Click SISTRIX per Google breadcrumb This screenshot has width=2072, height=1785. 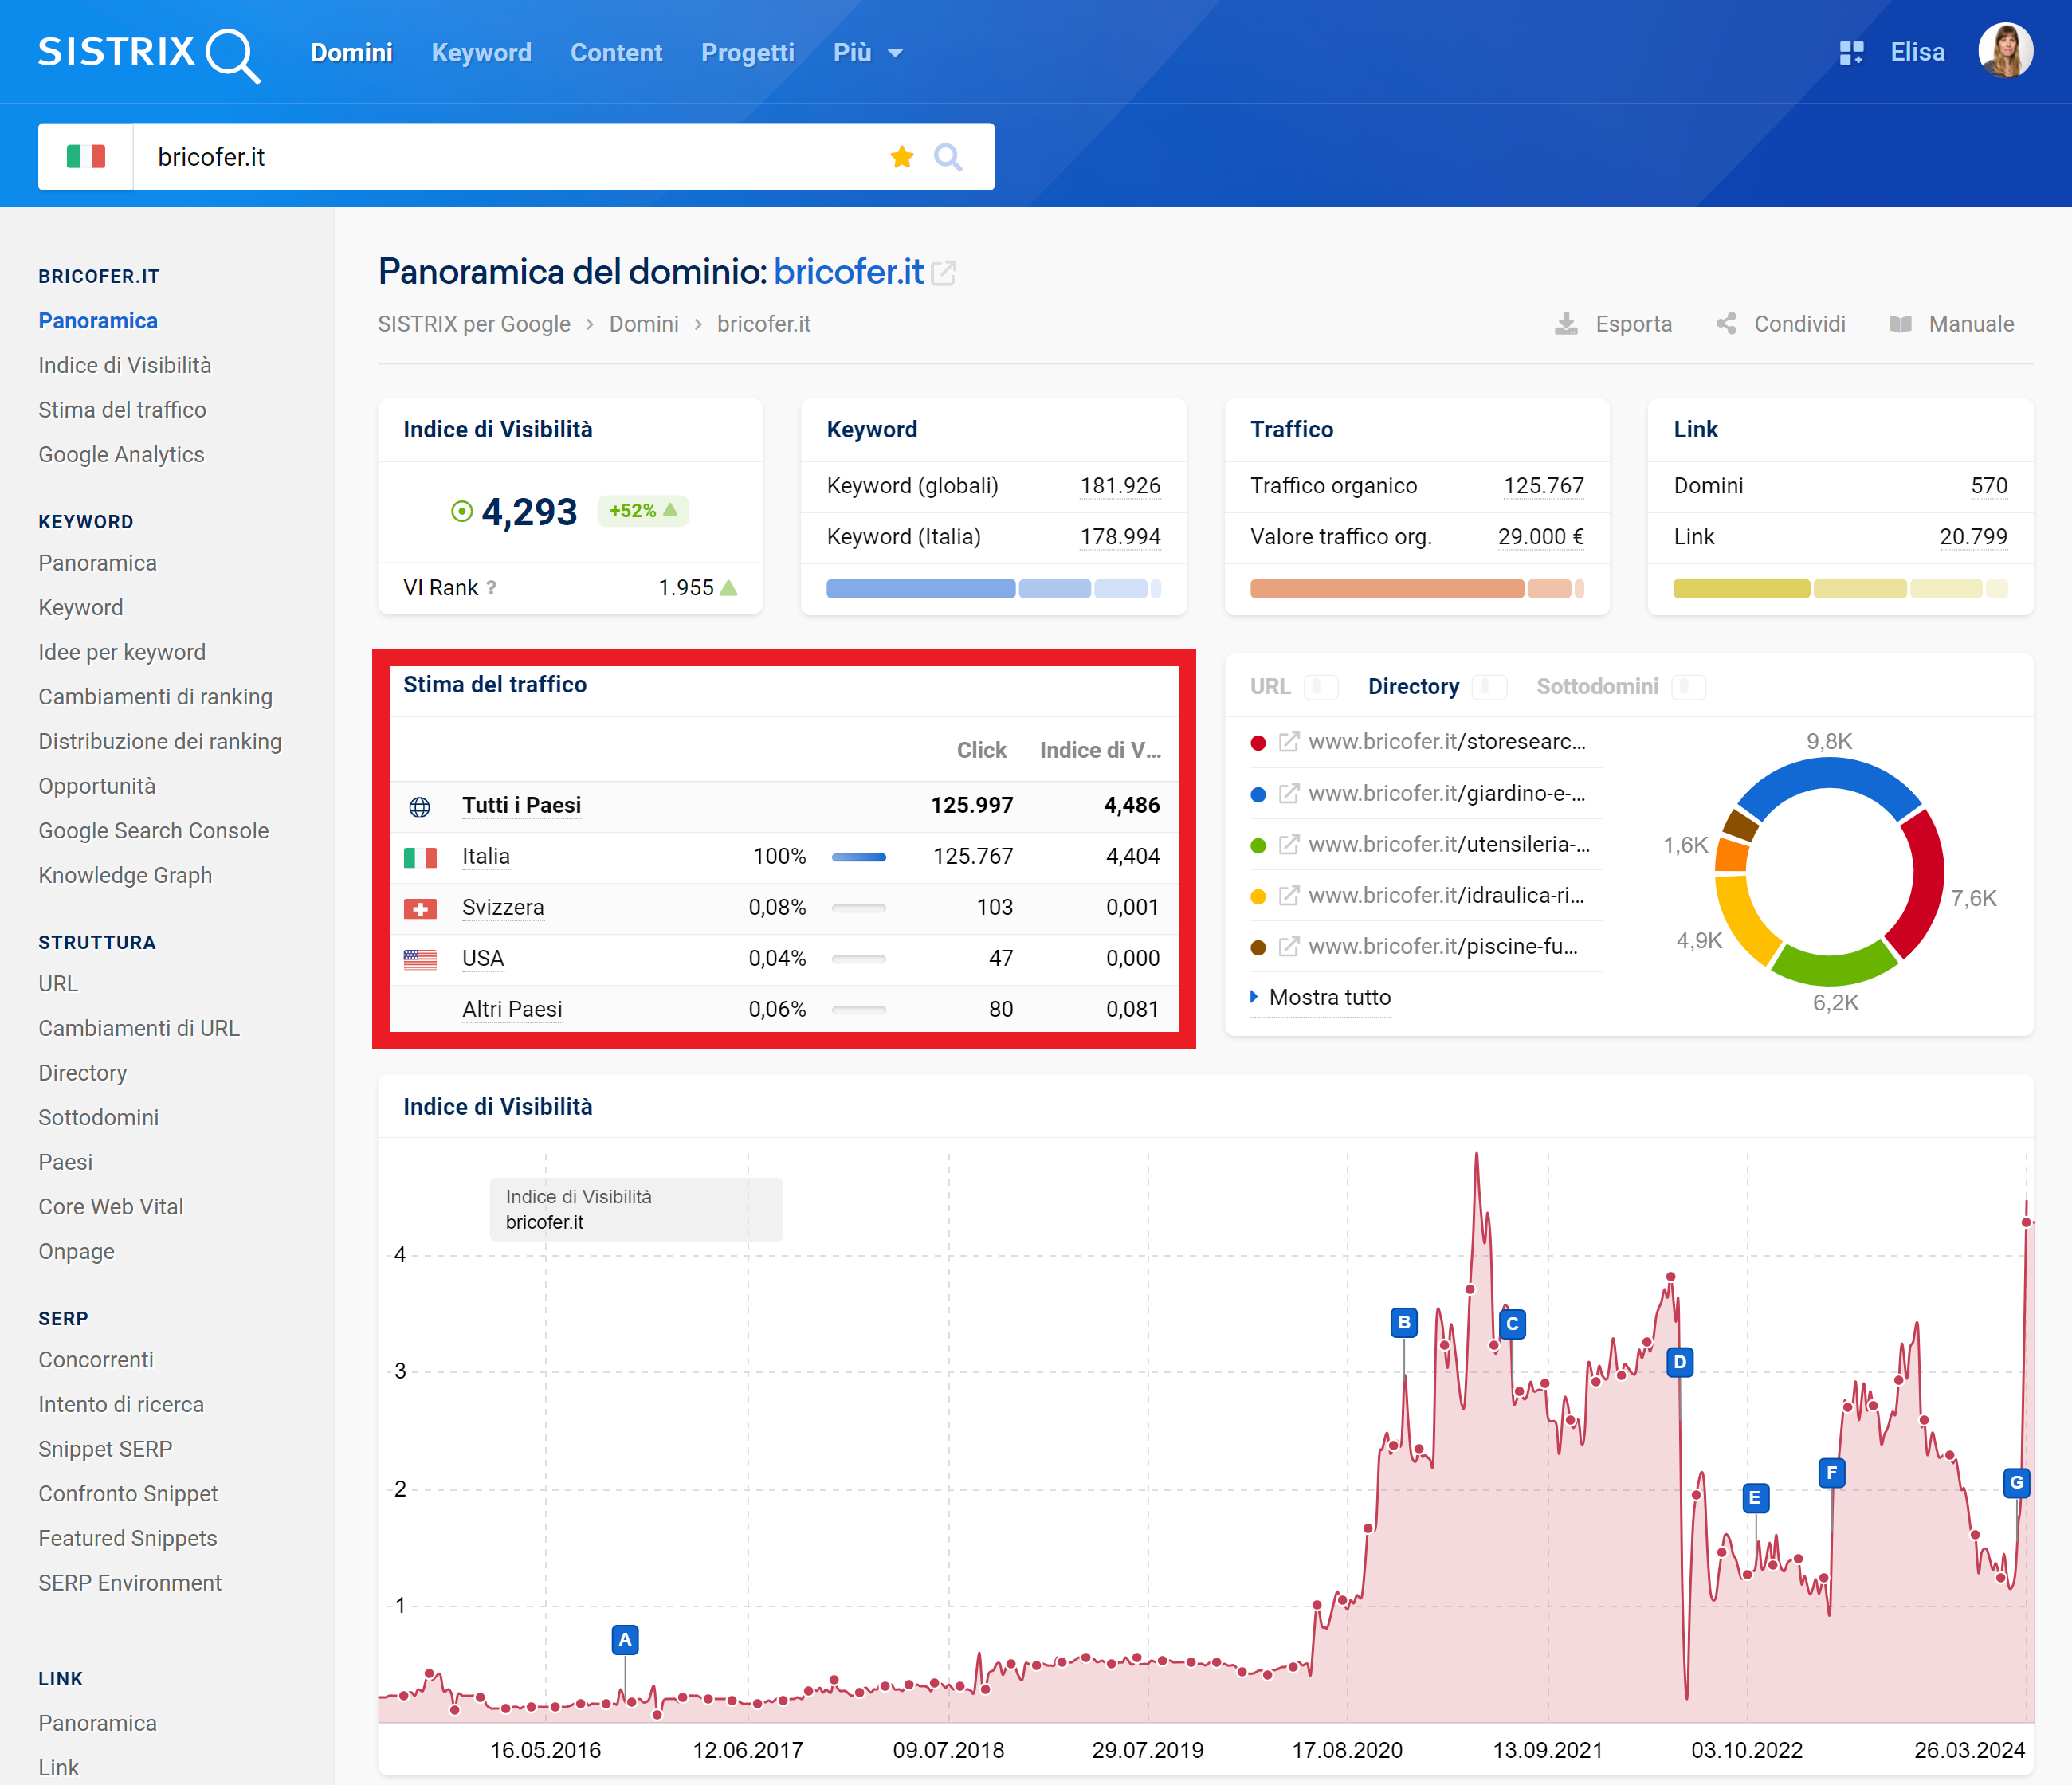coord(474,324)
